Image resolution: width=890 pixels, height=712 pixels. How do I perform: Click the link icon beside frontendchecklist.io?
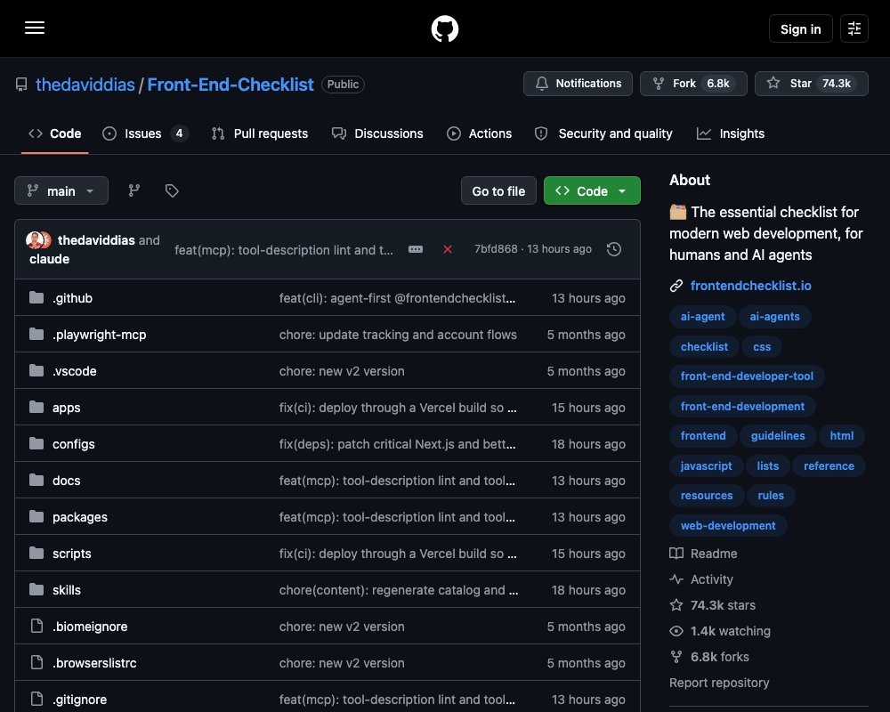coord(676,286)
